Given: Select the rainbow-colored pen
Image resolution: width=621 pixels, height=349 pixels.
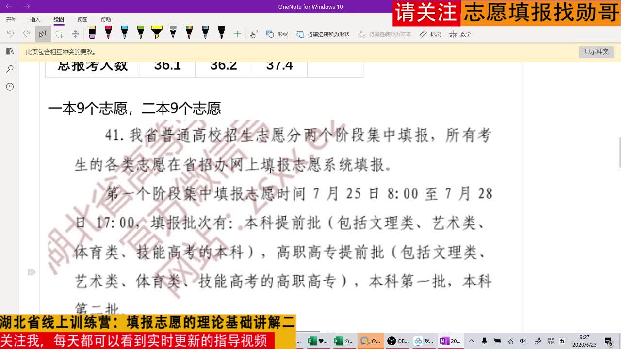Looking at the screenshot, I should [189, 33].
